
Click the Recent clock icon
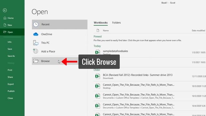click(36, 24)
